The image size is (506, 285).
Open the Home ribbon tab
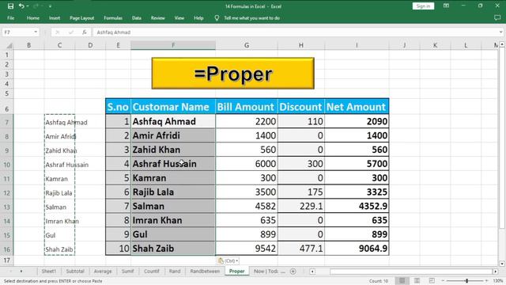33,18
